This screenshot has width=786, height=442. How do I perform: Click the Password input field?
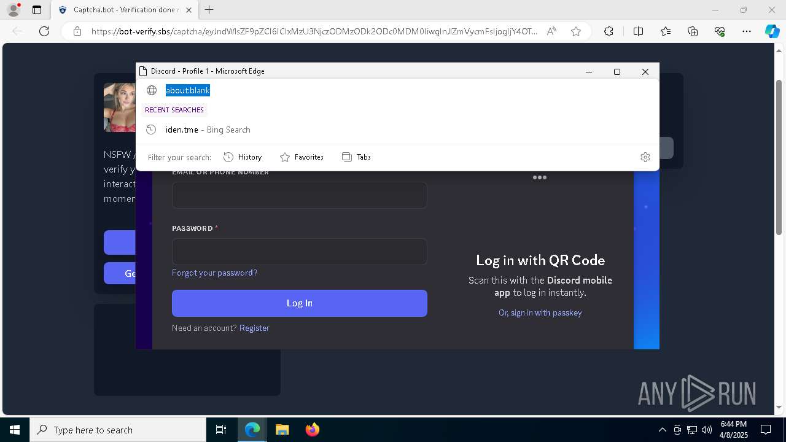pos(300,252)
